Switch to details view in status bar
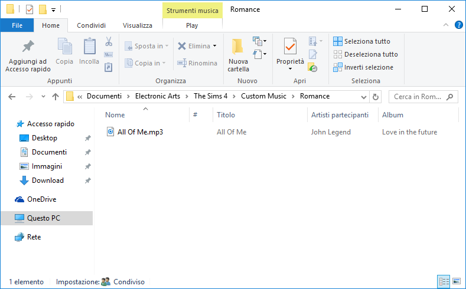The image size is (466, 289). (444, 281)
